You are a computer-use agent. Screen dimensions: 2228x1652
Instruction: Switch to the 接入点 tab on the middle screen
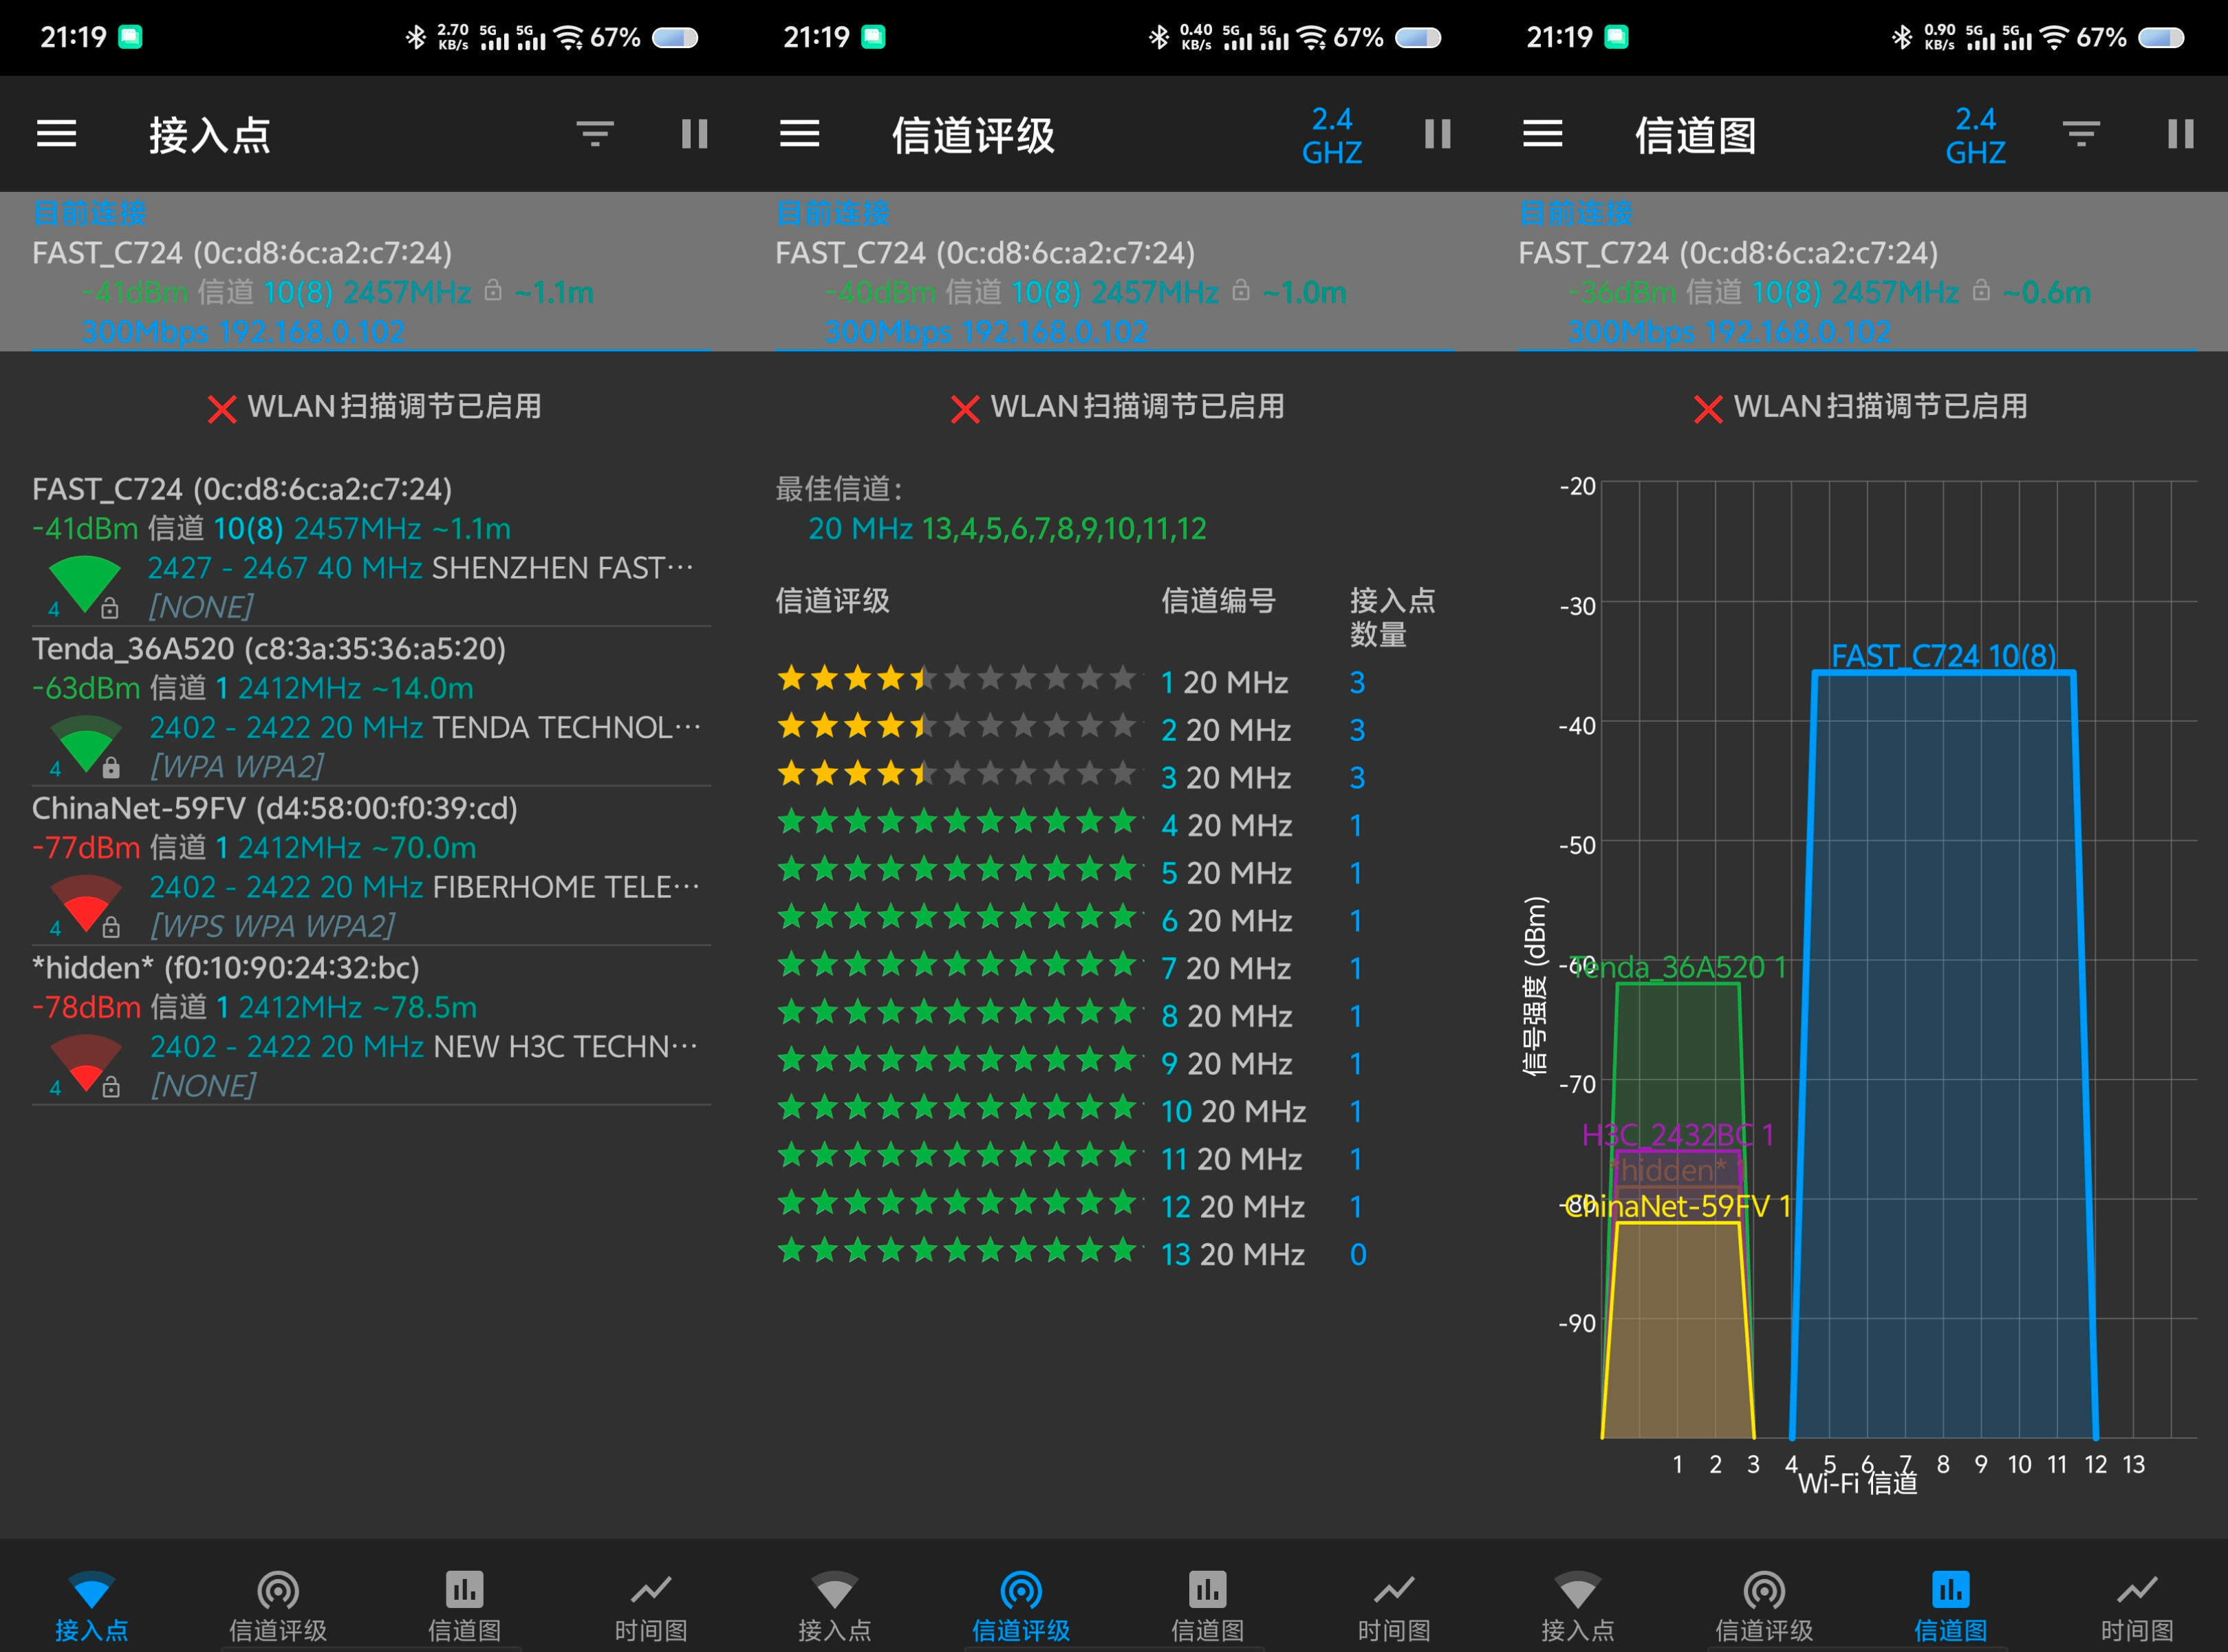click(834, 1600)
